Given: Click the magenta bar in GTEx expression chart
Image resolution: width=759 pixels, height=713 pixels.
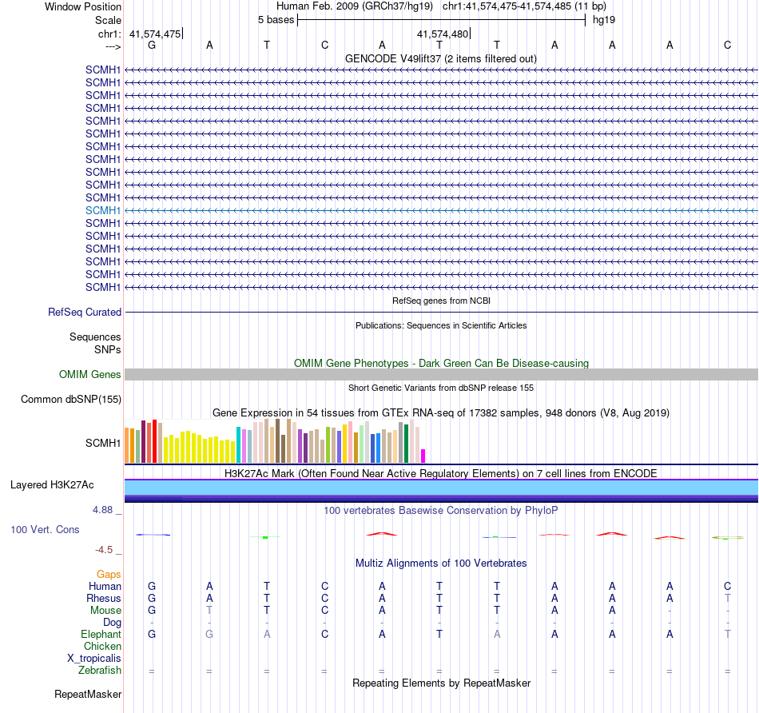Looking at the screenshot, I should [x=423, y=456].
